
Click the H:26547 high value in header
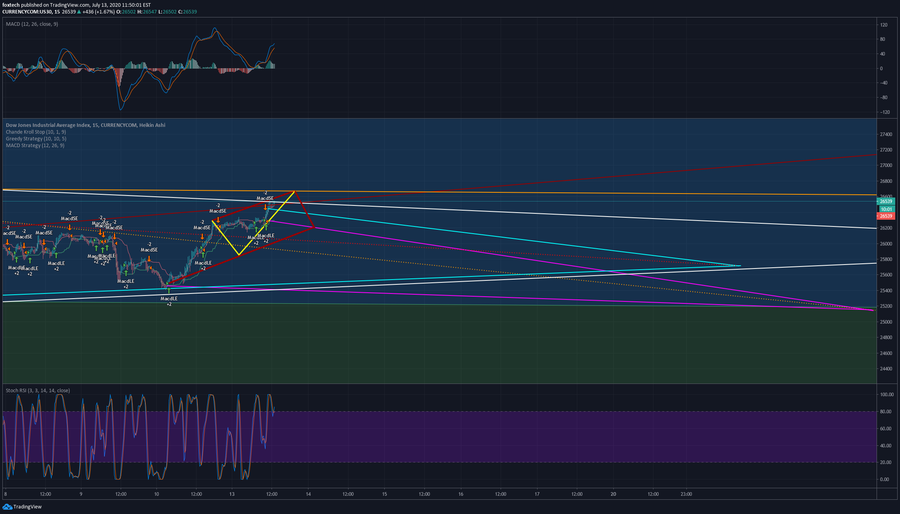(x=147, y=12)
